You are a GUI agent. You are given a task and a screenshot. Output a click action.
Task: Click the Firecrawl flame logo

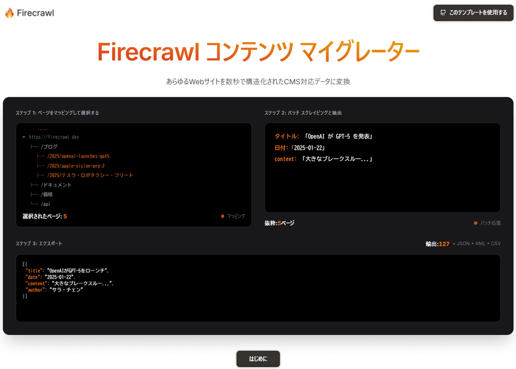pyautogui.click(x=9, y=12)
